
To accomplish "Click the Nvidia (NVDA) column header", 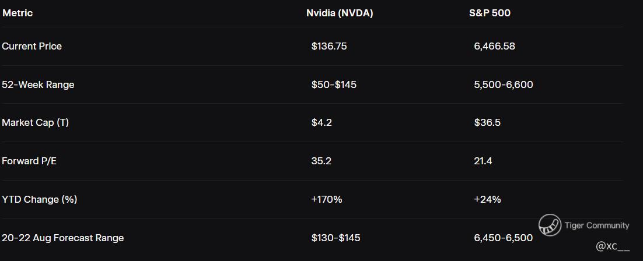I will [340, 13].
